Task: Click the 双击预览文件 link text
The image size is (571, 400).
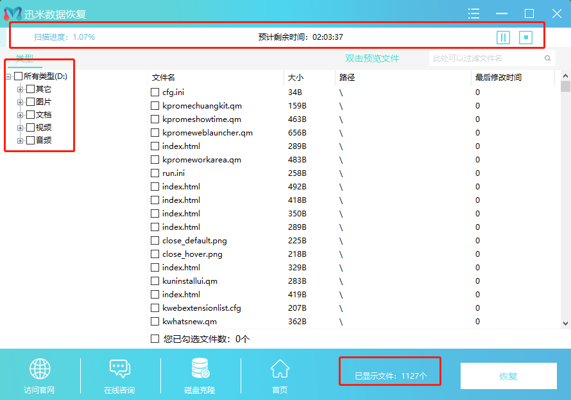Action: coord(372,58)
